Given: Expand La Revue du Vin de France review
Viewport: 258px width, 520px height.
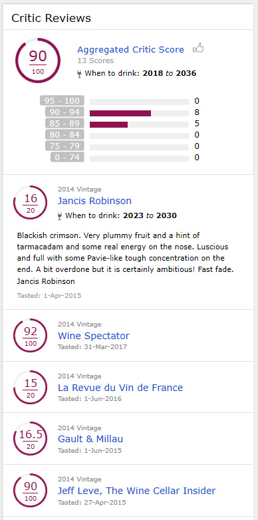Looking at the screenshot, I should 120,388.
